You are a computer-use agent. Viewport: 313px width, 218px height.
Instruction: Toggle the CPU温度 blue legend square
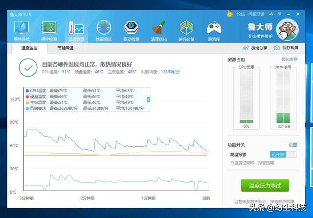pyautogui.click(x=27, y=91)
